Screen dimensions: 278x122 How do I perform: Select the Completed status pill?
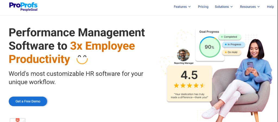click(230, 37)
